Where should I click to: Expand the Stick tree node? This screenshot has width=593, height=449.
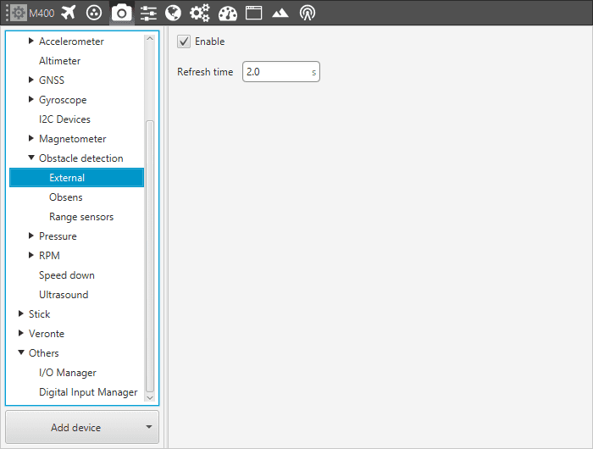(x=21, y=313)
